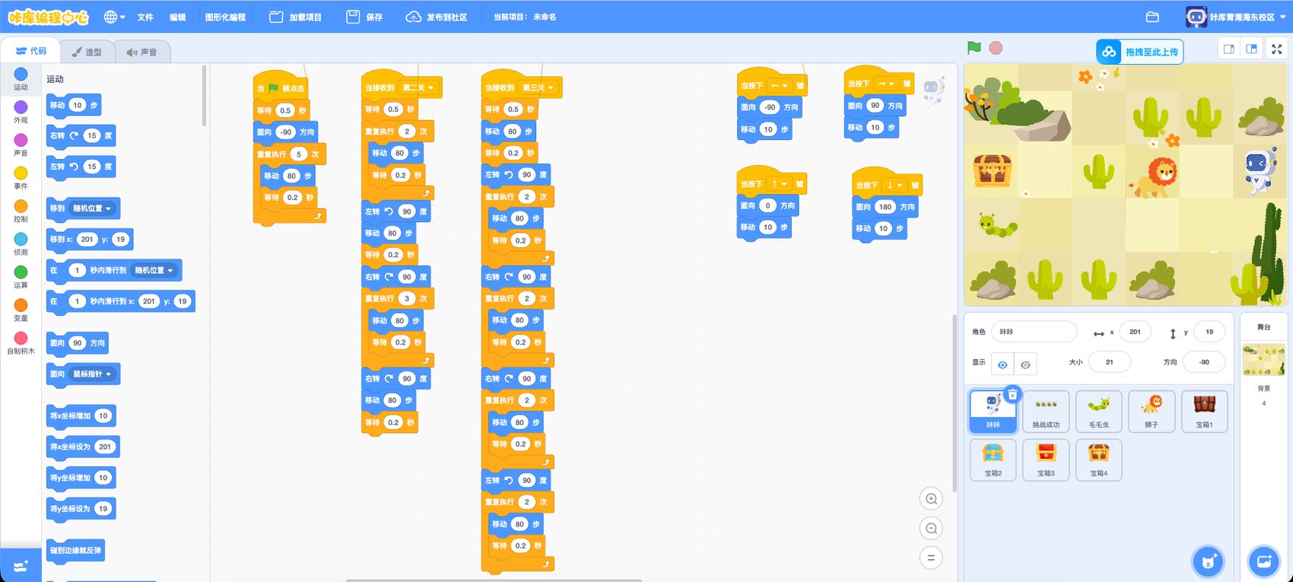Screen dimensions: 1293x582
Task: Open 随机位置 dropdown in 移到 block
Action: coord(92,208)
